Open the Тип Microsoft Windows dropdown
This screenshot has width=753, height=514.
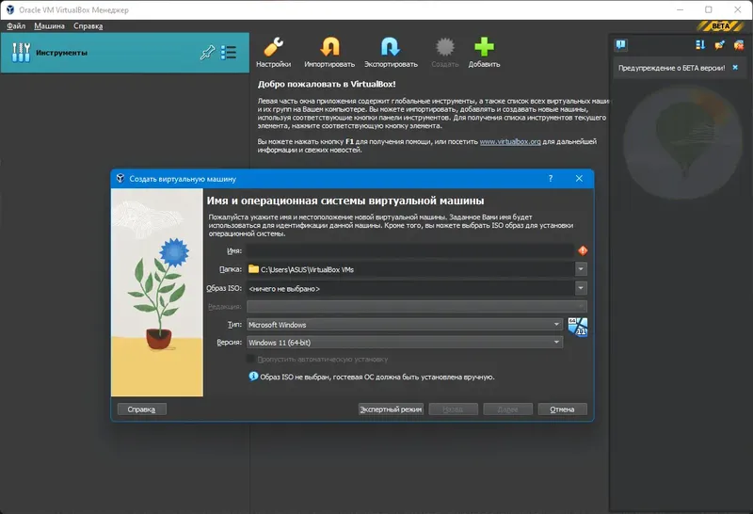(x=405, y=325)
